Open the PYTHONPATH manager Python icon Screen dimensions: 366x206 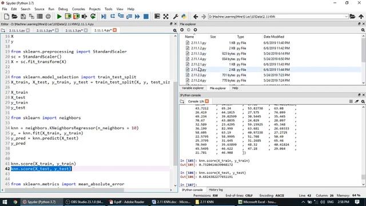[x=184, y=17]
